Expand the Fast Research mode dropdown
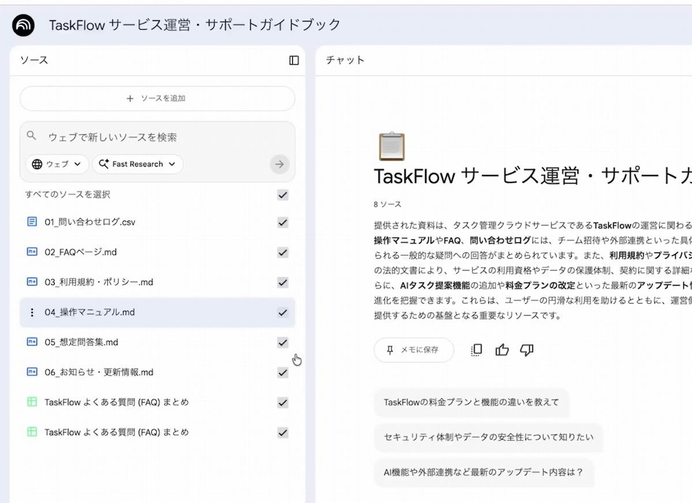 point(138,164)
